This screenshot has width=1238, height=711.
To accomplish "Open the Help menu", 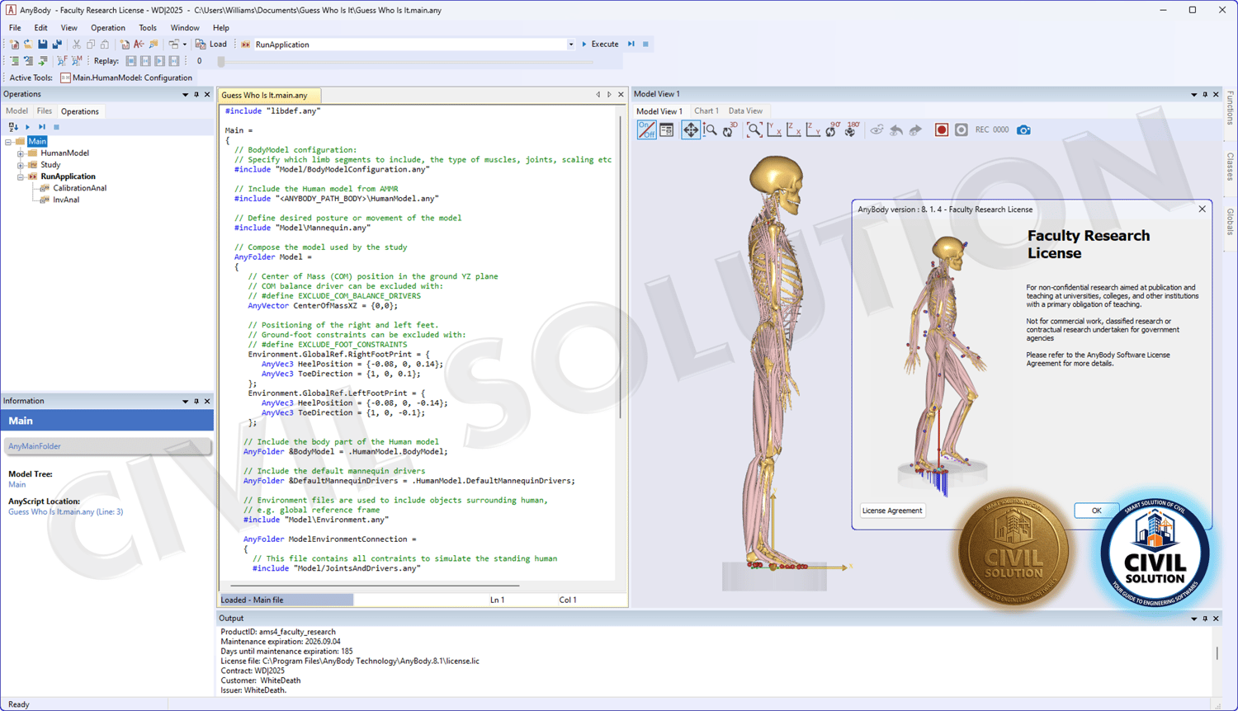I will point(220,28).
